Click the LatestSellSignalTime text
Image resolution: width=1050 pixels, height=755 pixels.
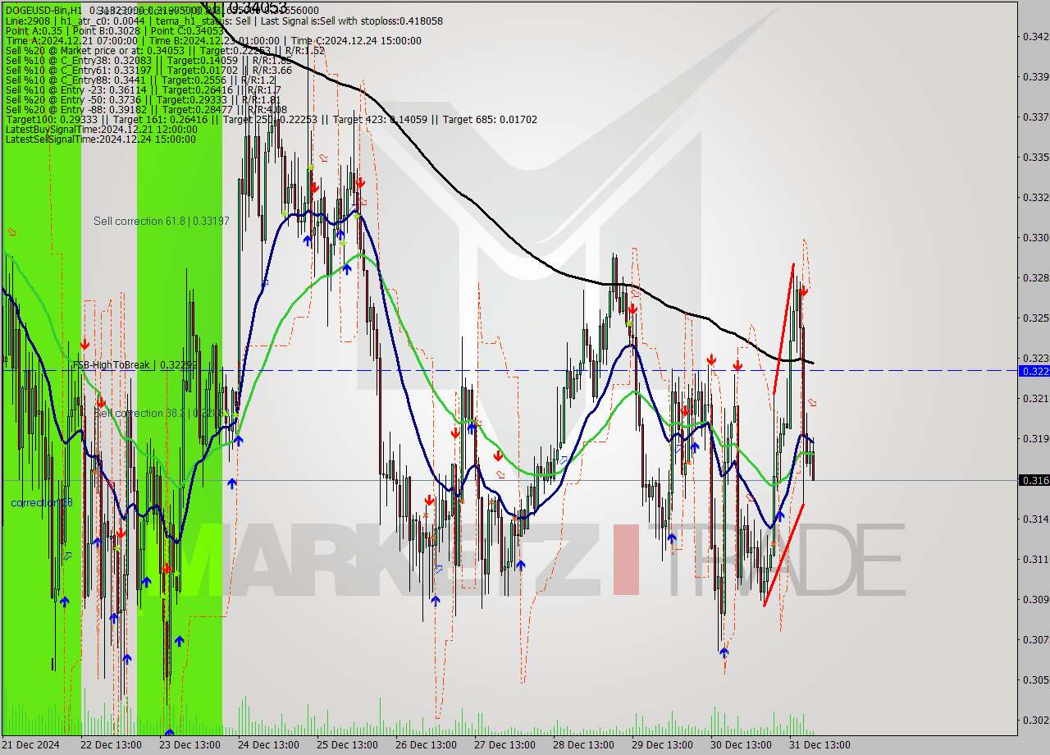(100, 139)
